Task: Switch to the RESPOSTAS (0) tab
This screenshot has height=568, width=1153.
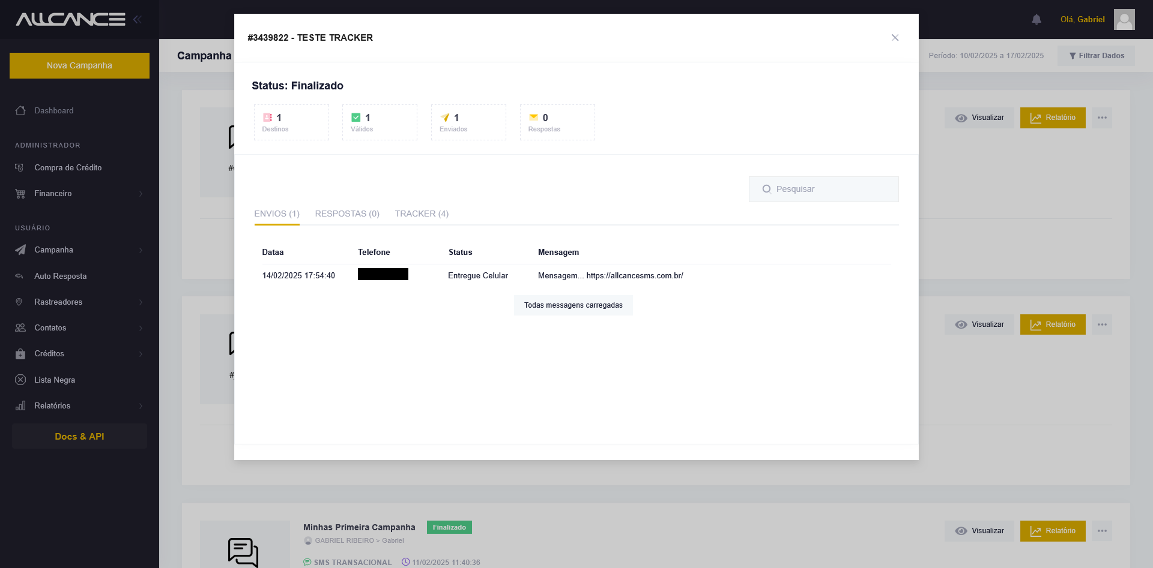Action: [347, 214]
